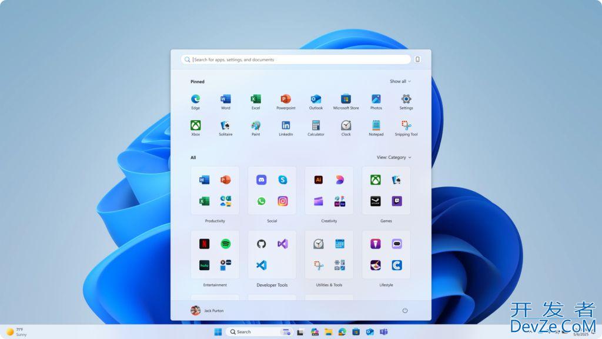602x339 pixels.
Task: Expand the Show all pinned apps
Action: point(400,81)
